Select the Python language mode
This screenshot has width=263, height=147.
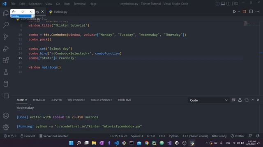point(174,136)
